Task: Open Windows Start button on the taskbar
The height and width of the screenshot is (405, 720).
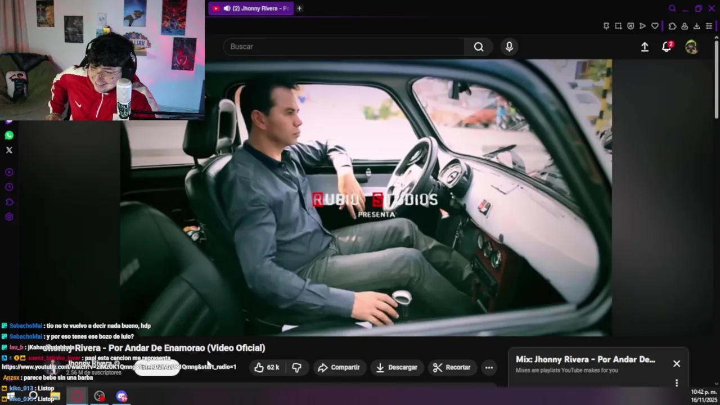Action: tap(10, 397)
